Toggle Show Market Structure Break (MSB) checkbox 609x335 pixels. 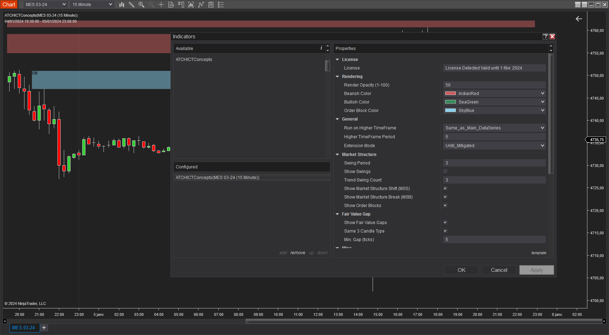pyautogui.click(x=445, y=197)
